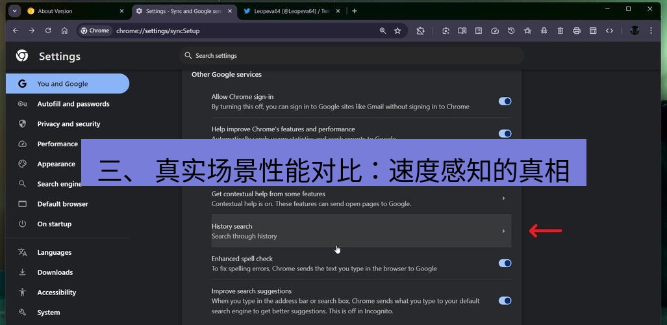
Task: Expand the History search row arrow
Action: coord(503,231)
